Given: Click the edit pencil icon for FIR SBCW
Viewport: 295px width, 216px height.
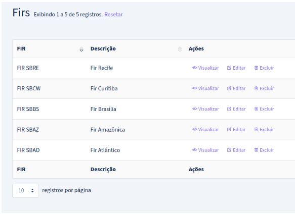Looking at the screenshot, I should point(229,88).
